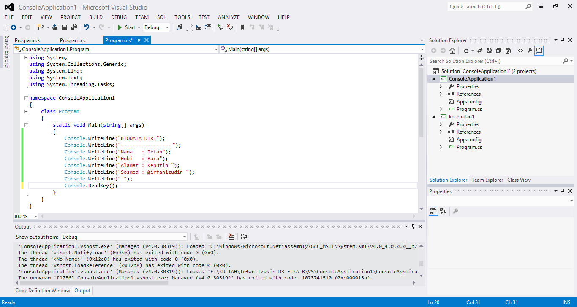
Task: Click the Output panel vertical scrollbar thumb
Action: coord(421,264)
